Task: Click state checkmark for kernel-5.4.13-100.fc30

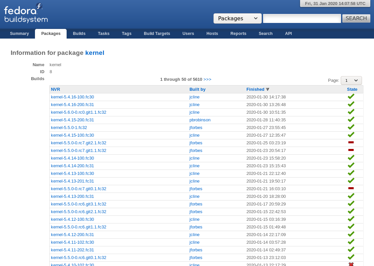Action: 351,173
